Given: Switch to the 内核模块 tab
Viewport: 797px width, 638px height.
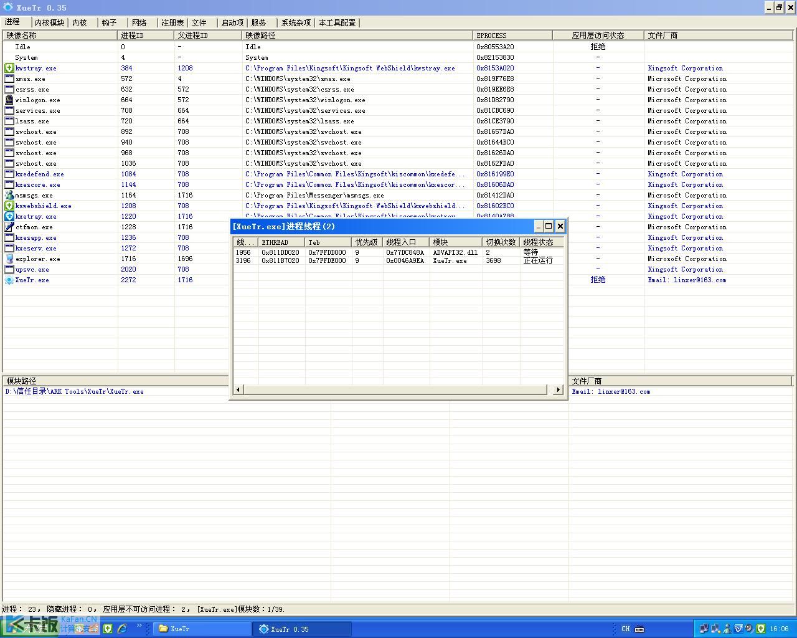Looking at the screenshot, I should (x=49, y=22).
